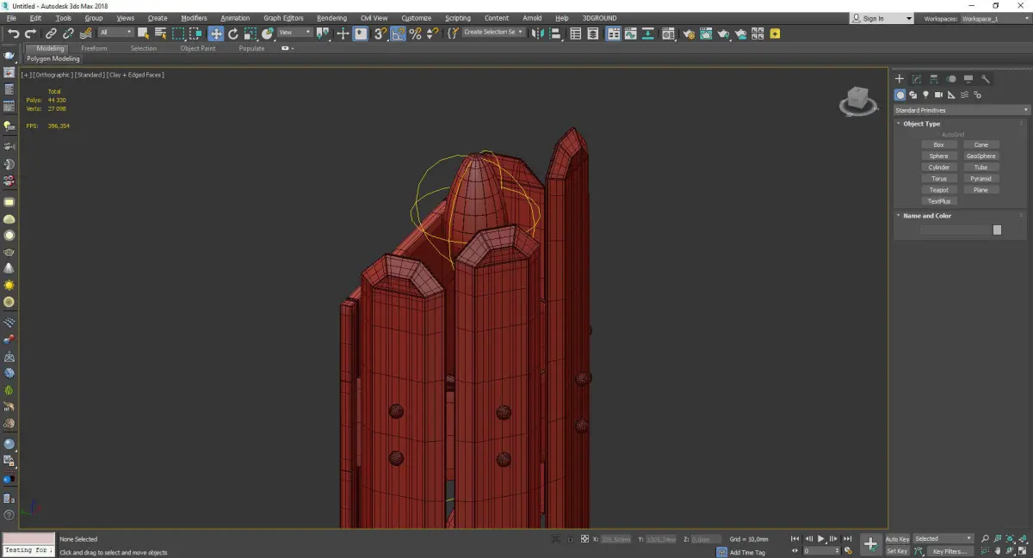Open the Standard Primitives dropdown

[962, 110]
